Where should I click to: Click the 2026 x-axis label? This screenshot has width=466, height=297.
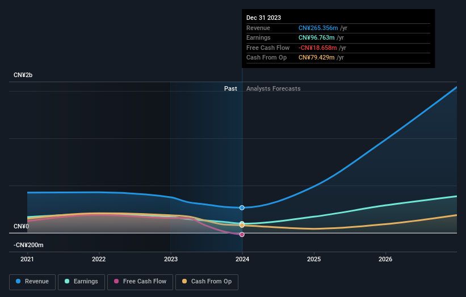pyautogui.click(x=385, y=259)
